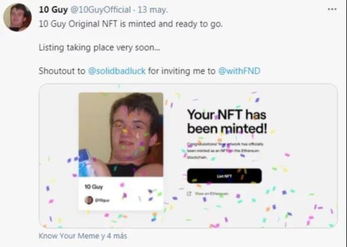Image resolution: width=347 pixels, height=247 pixels.
Task: Open the 13 may. tweet timestamp
Action: pyautogui.click(x=153, y=10)
